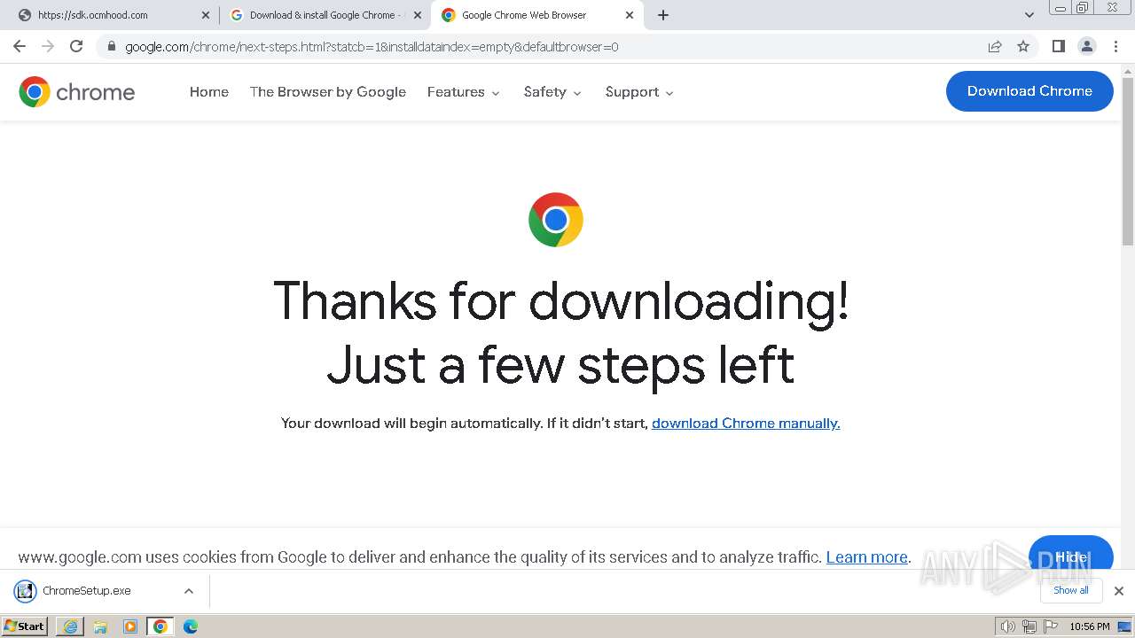Screen dimensions: 1135x638
Task: Expand the Support menu
Action: coord(639,91)
